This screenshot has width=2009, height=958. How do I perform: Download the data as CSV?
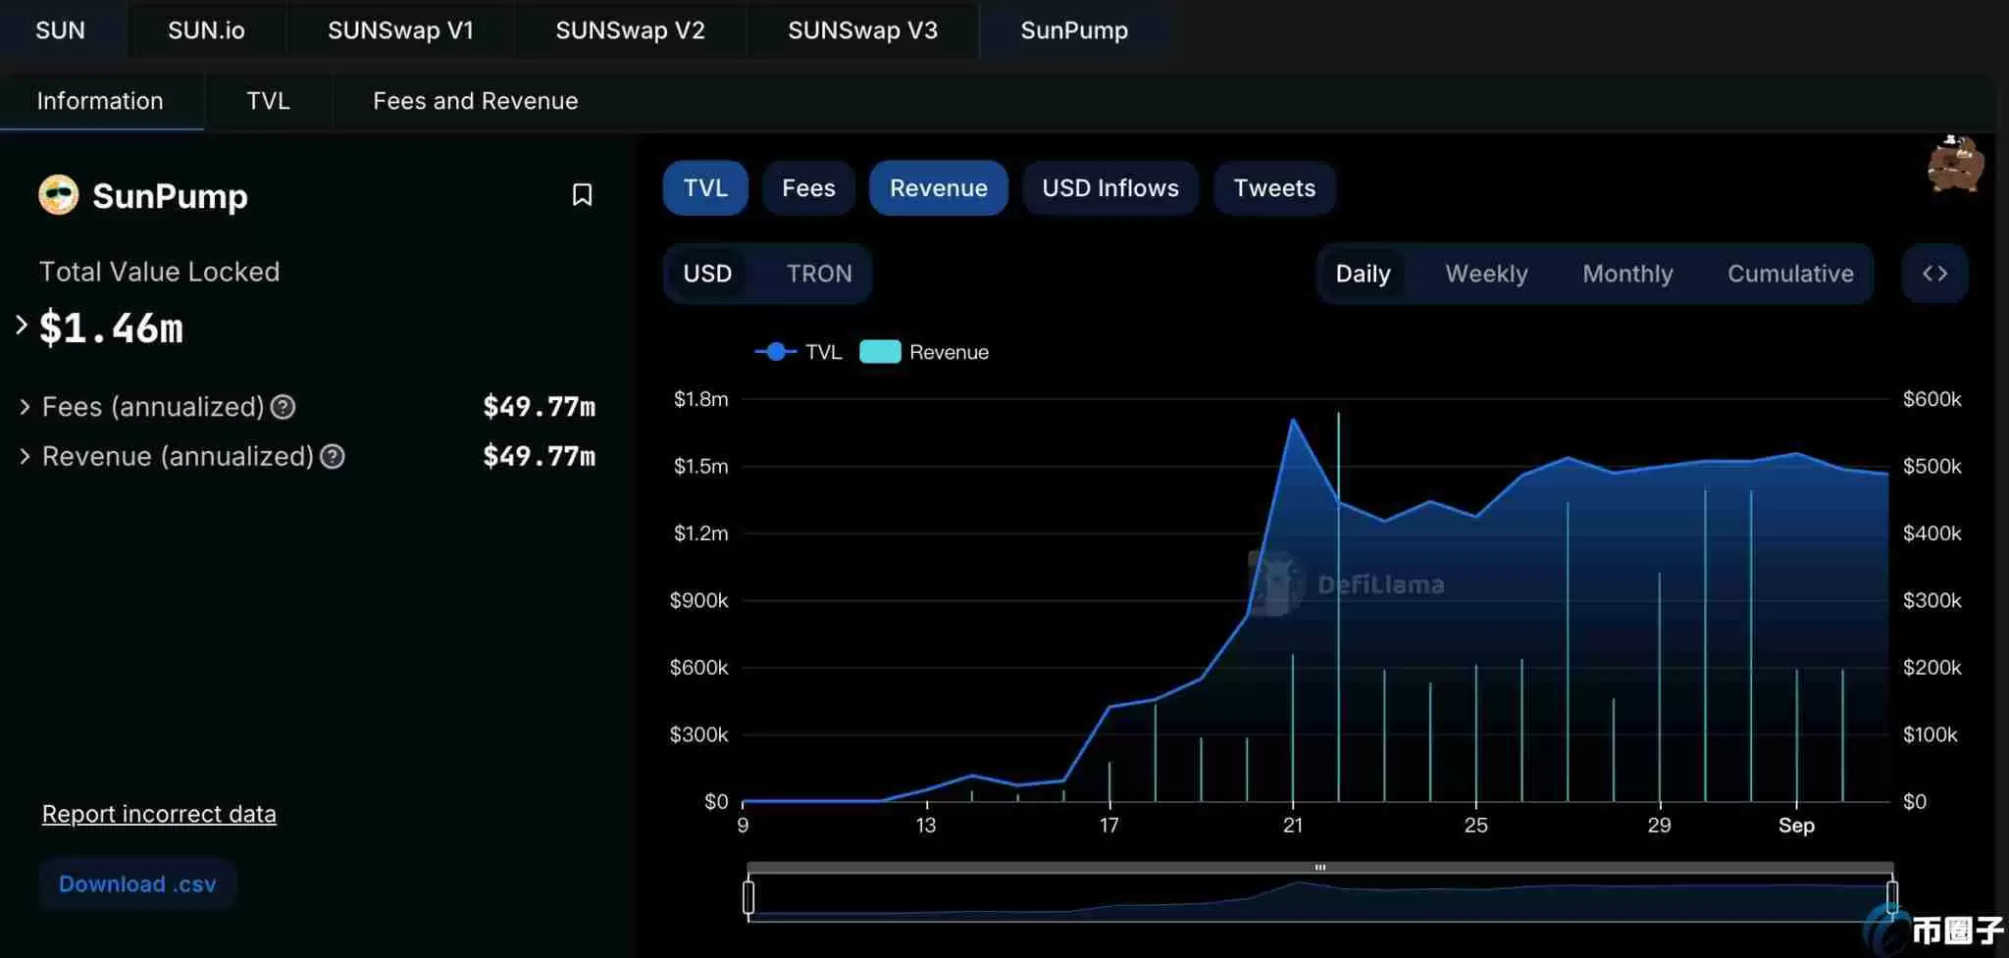[137, 883]
